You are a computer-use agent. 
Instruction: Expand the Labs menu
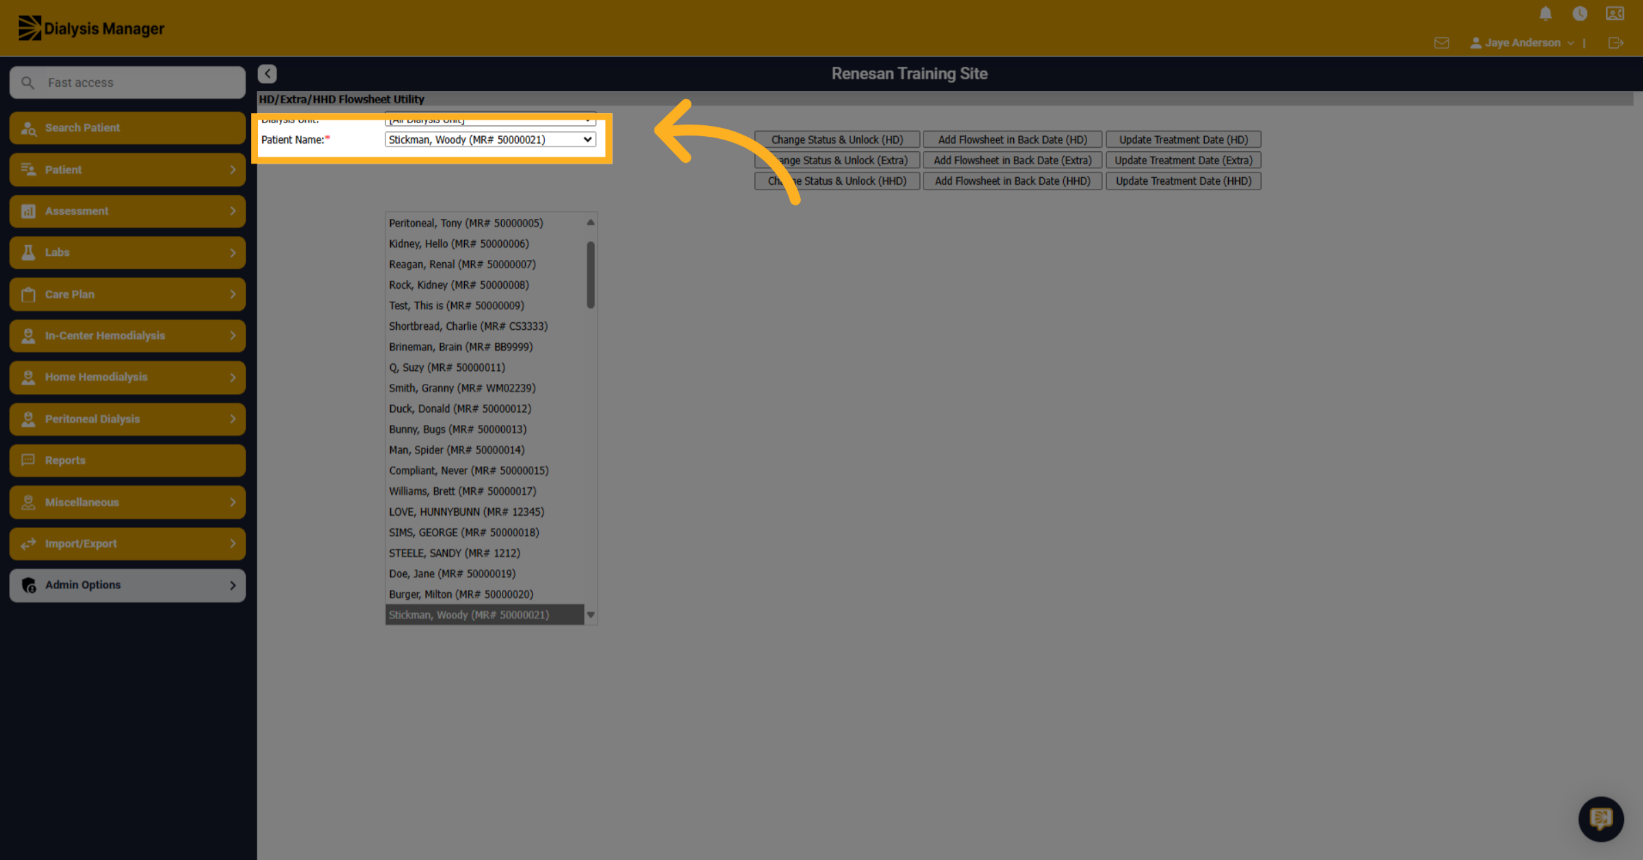click(127, 252)
